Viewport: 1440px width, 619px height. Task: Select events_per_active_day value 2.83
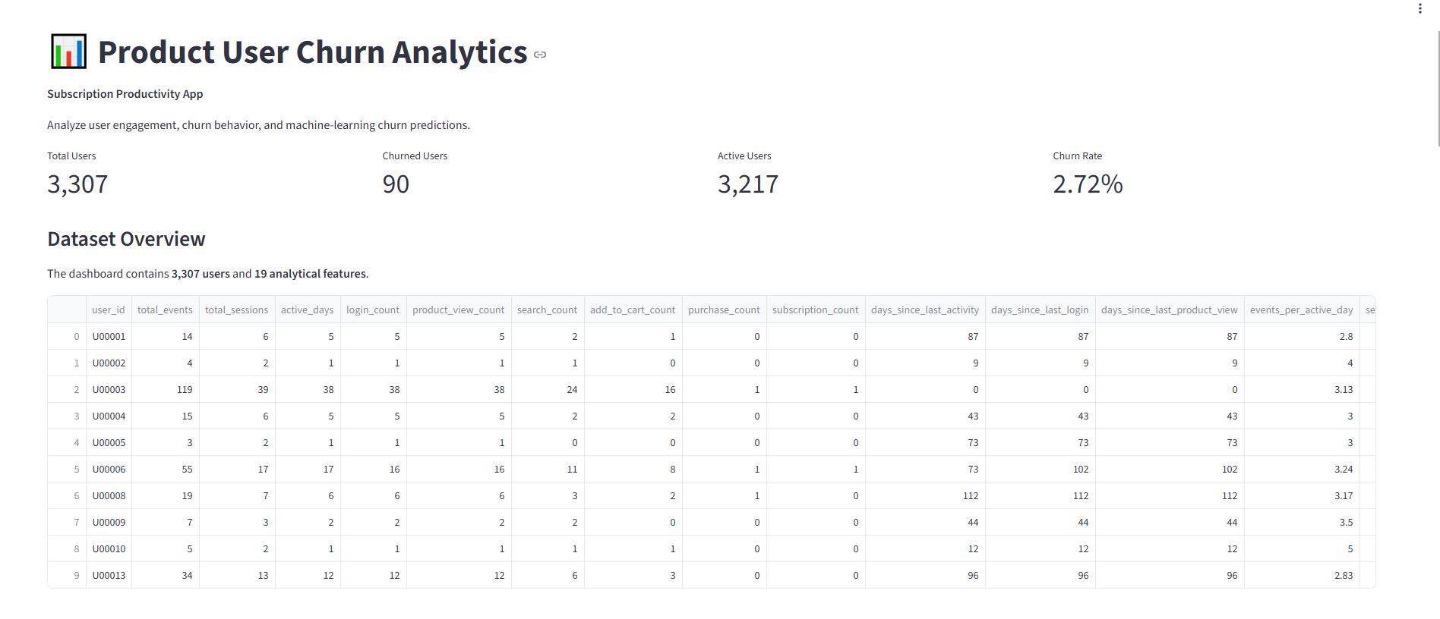tap(1302, 575)
